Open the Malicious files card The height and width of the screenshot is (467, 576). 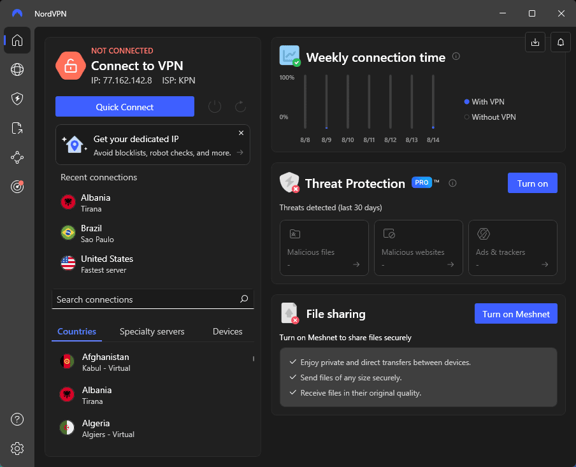[324, 248]
